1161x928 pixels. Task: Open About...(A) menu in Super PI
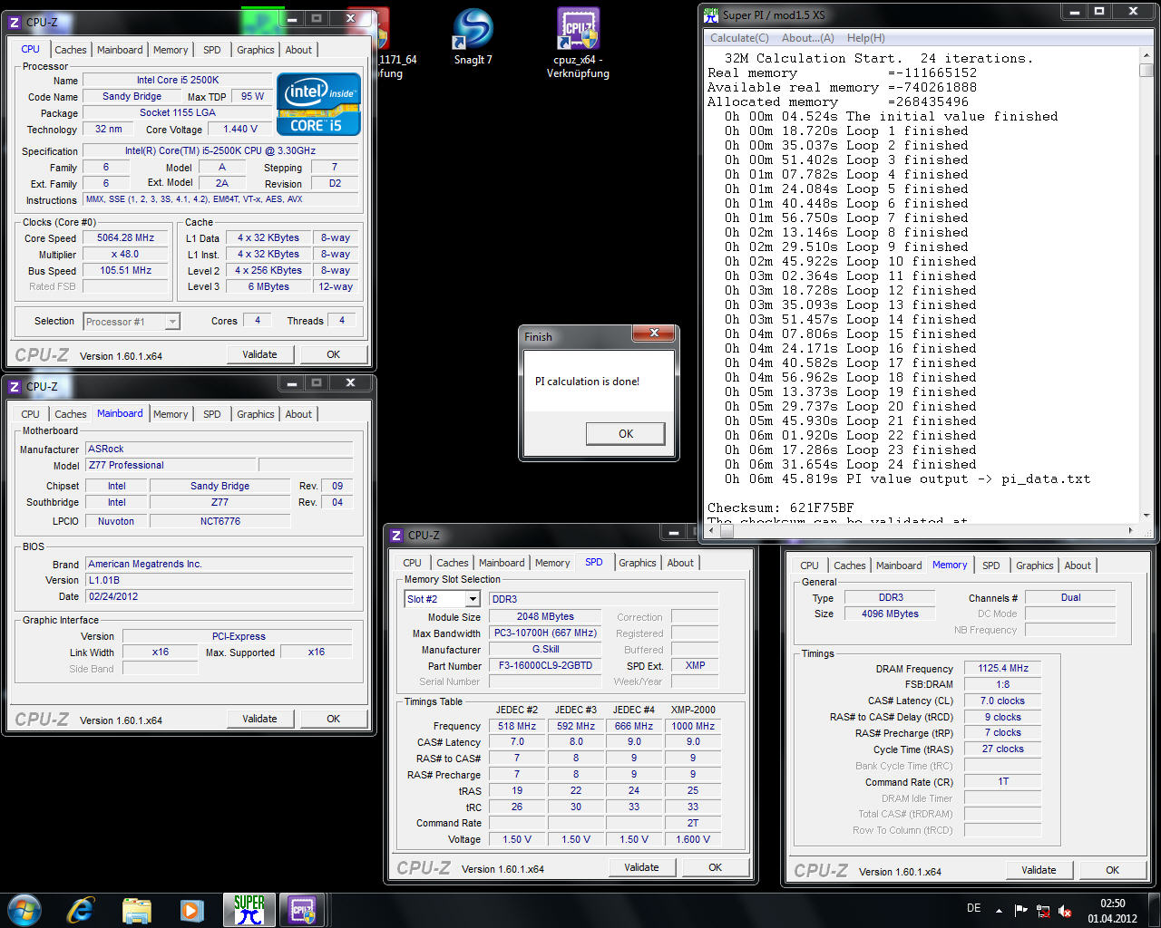[x=807, y=38]
